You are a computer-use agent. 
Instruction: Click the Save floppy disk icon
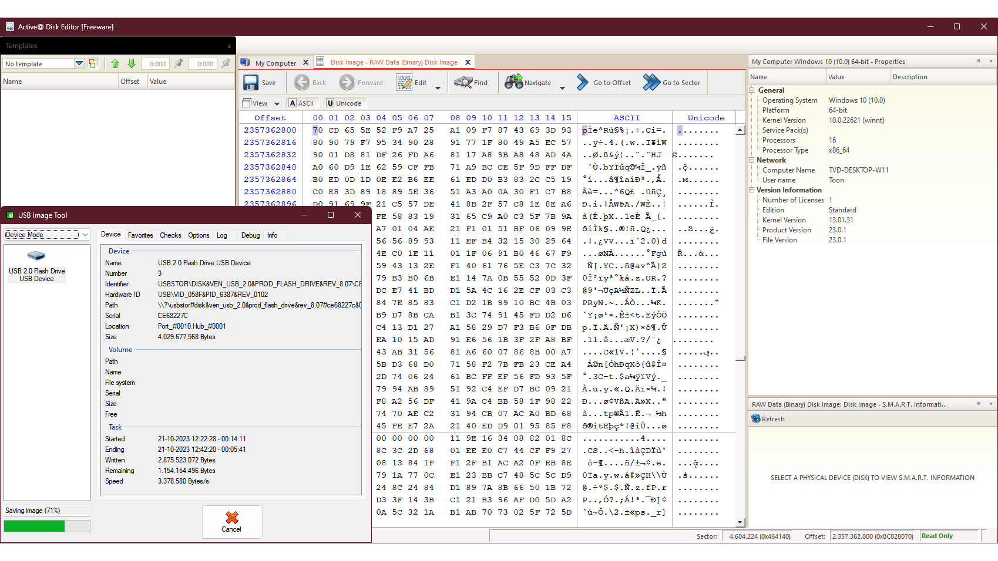(251, 83)
